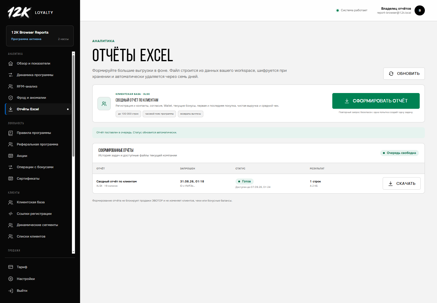The image size is (437, 303).
Task: Click the Очередь свободна status badge
Action: tap(399, 153)
